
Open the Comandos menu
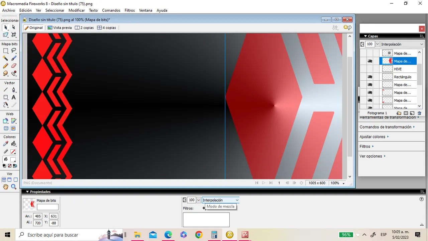coord(111,10)
